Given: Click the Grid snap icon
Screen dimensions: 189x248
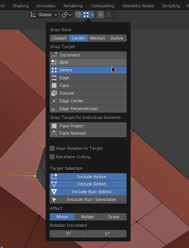Looking at the screenshot, I should coord(54,62).
